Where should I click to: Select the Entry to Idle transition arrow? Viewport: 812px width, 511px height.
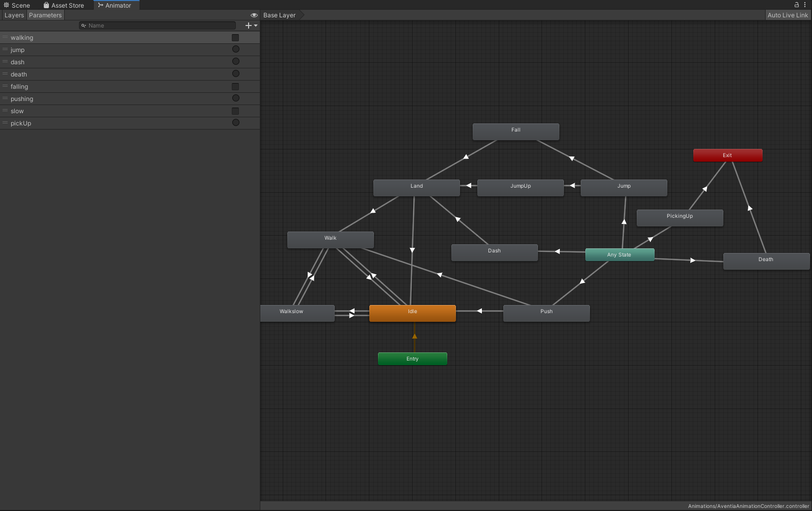click(415, 336)
